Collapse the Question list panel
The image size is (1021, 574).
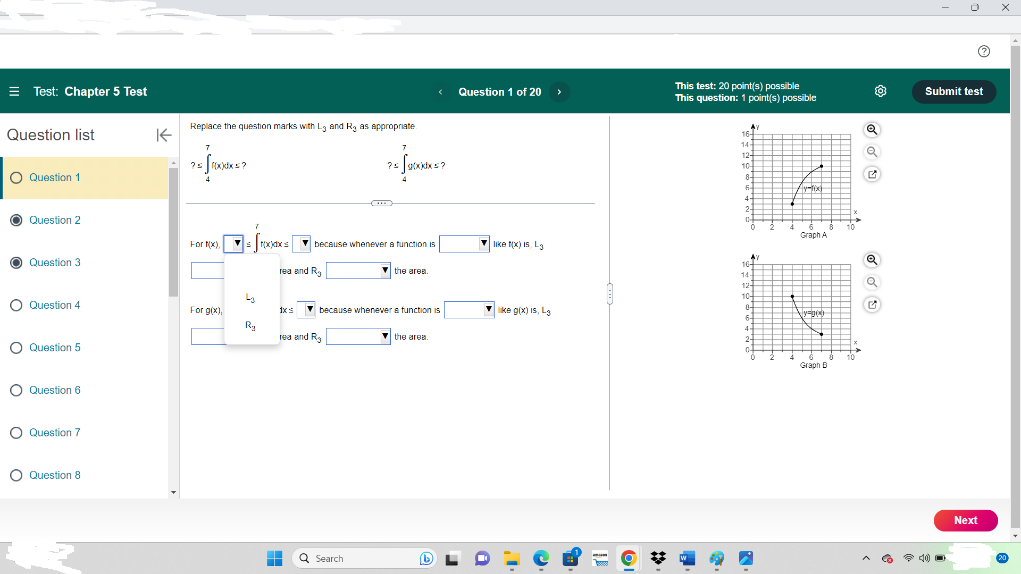click(164, 135)
